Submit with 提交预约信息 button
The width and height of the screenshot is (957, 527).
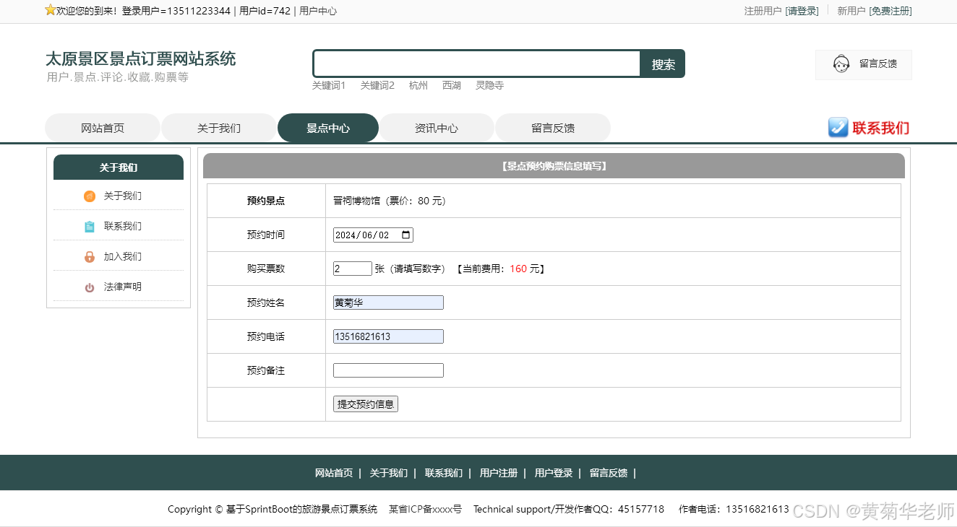click(366, 404)
